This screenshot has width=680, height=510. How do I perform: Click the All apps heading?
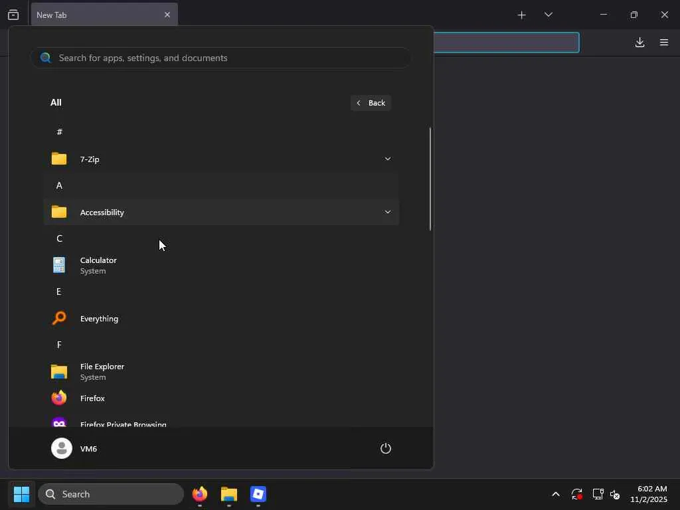[x=56, y=103]
